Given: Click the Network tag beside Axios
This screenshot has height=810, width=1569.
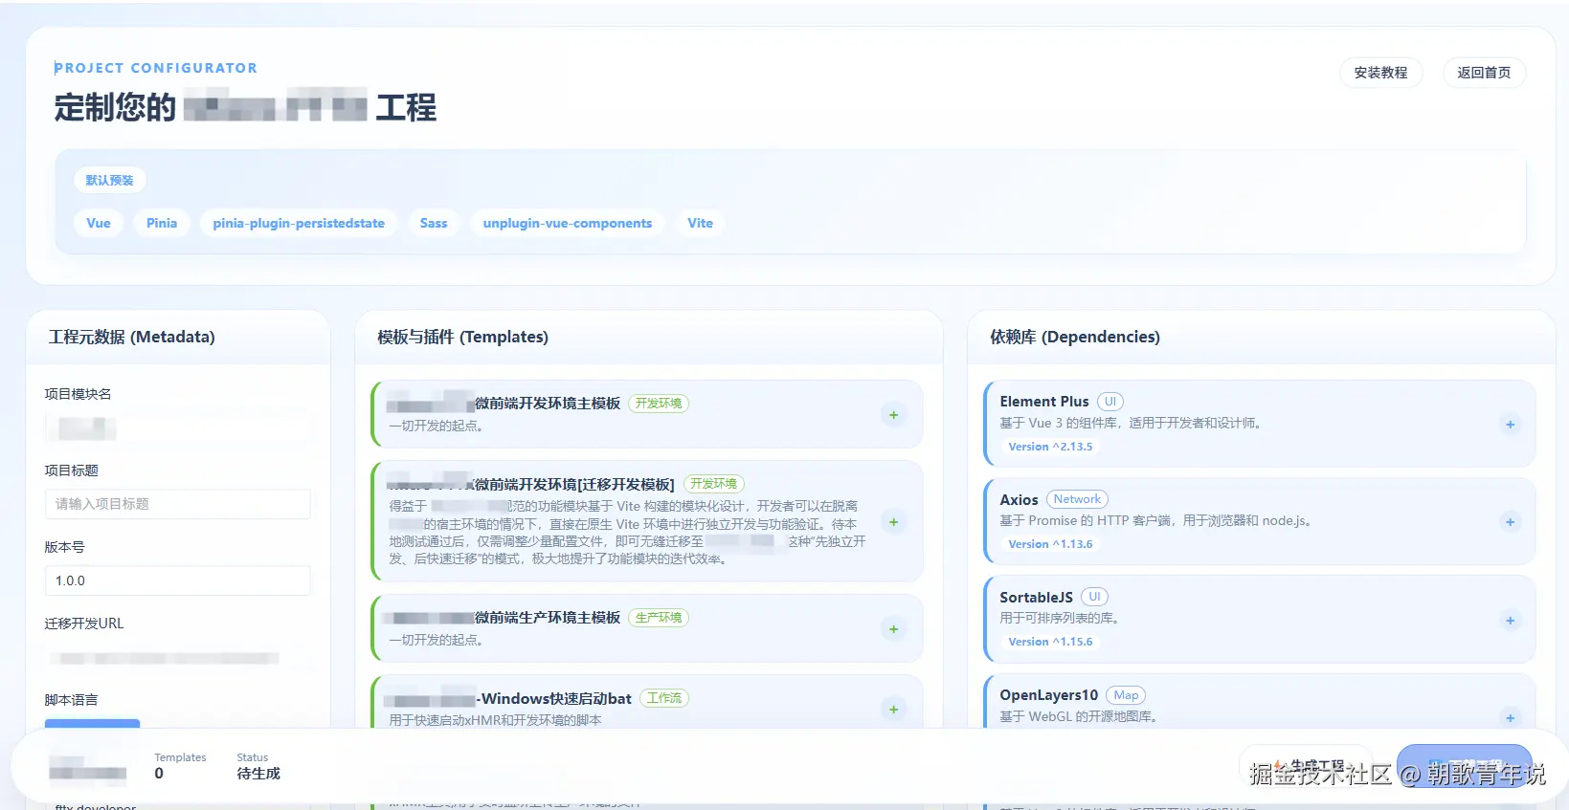Looking at the screenshot, I should [x=1077, y=499].
